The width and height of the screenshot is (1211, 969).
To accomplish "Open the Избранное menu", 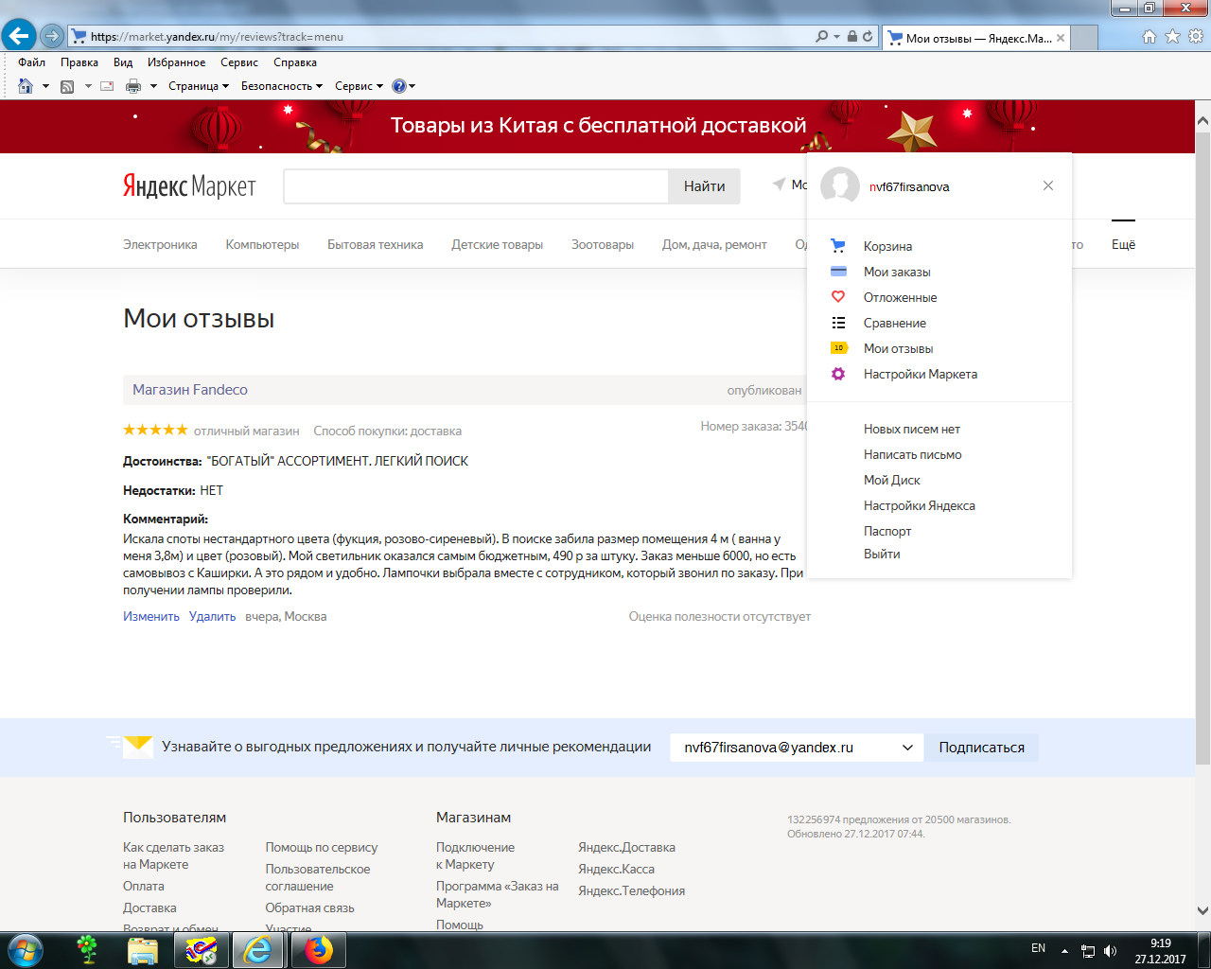I will click(176, 62).
